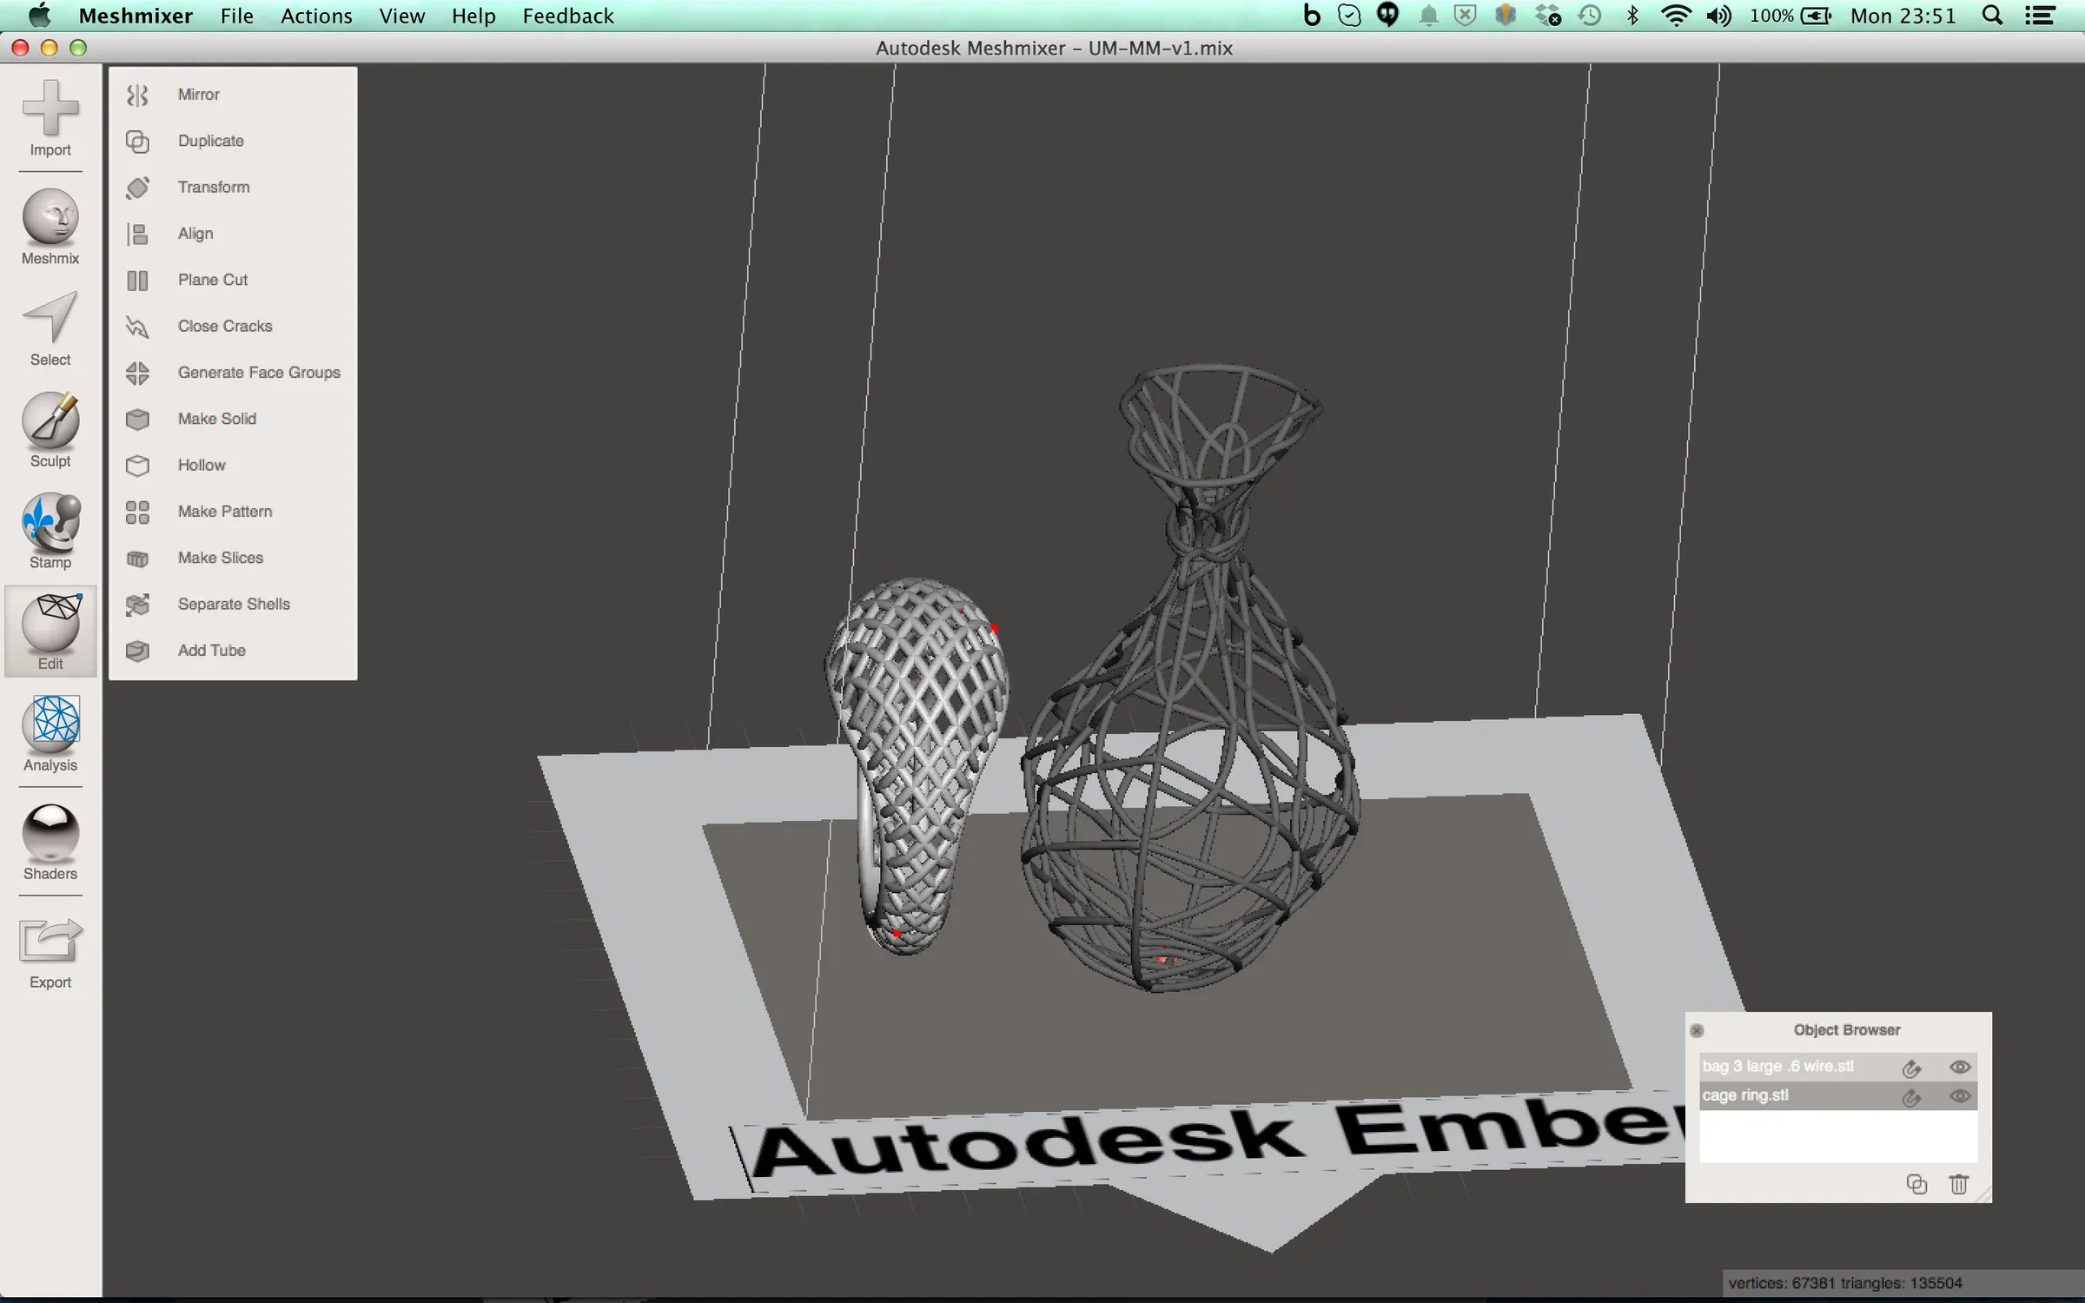The height and width of the screenshot is (1303, 2085).
Task: Select Align in the Edit list
Action: click(x=233, y=234)
